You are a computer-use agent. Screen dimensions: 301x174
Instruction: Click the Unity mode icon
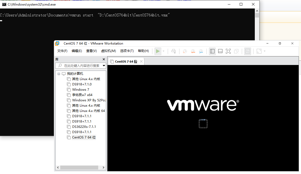236,51
